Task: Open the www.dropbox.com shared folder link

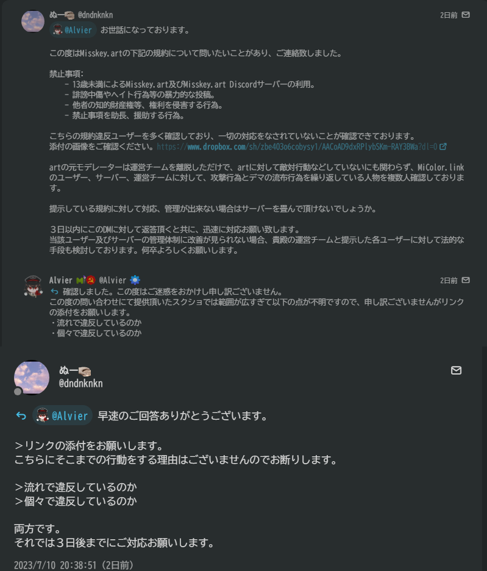Action: (x=297, y=146)
